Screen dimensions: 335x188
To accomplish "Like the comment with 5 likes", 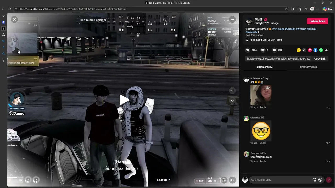I will (327, 162).
